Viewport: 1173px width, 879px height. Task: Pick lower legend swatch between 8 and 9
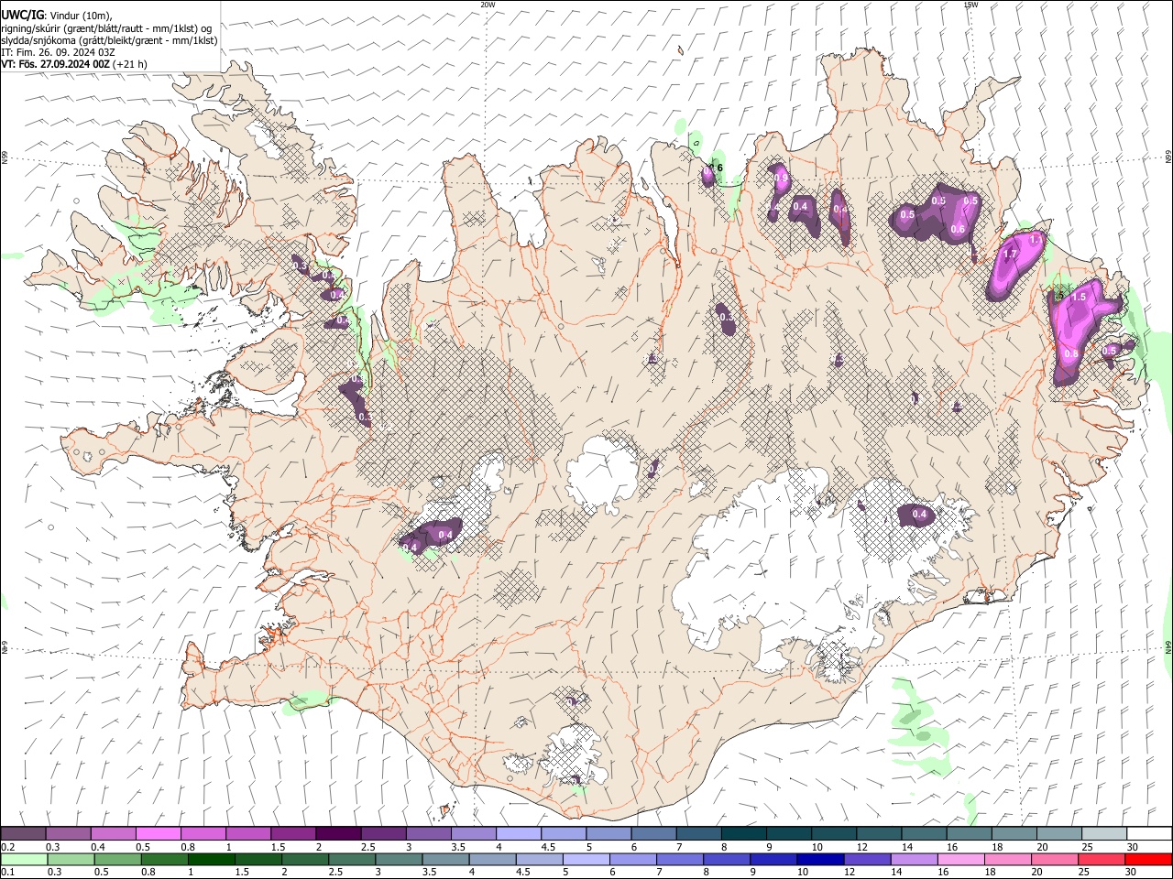[x=727, y=860]
